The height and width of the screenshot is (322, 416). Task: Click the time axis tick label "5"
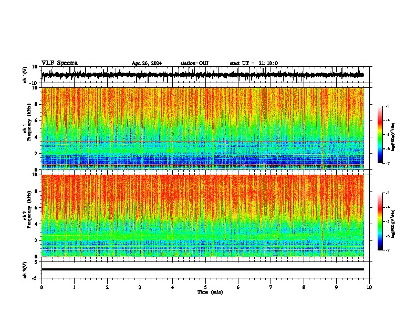pyautogui.click(x=205, y=287)
